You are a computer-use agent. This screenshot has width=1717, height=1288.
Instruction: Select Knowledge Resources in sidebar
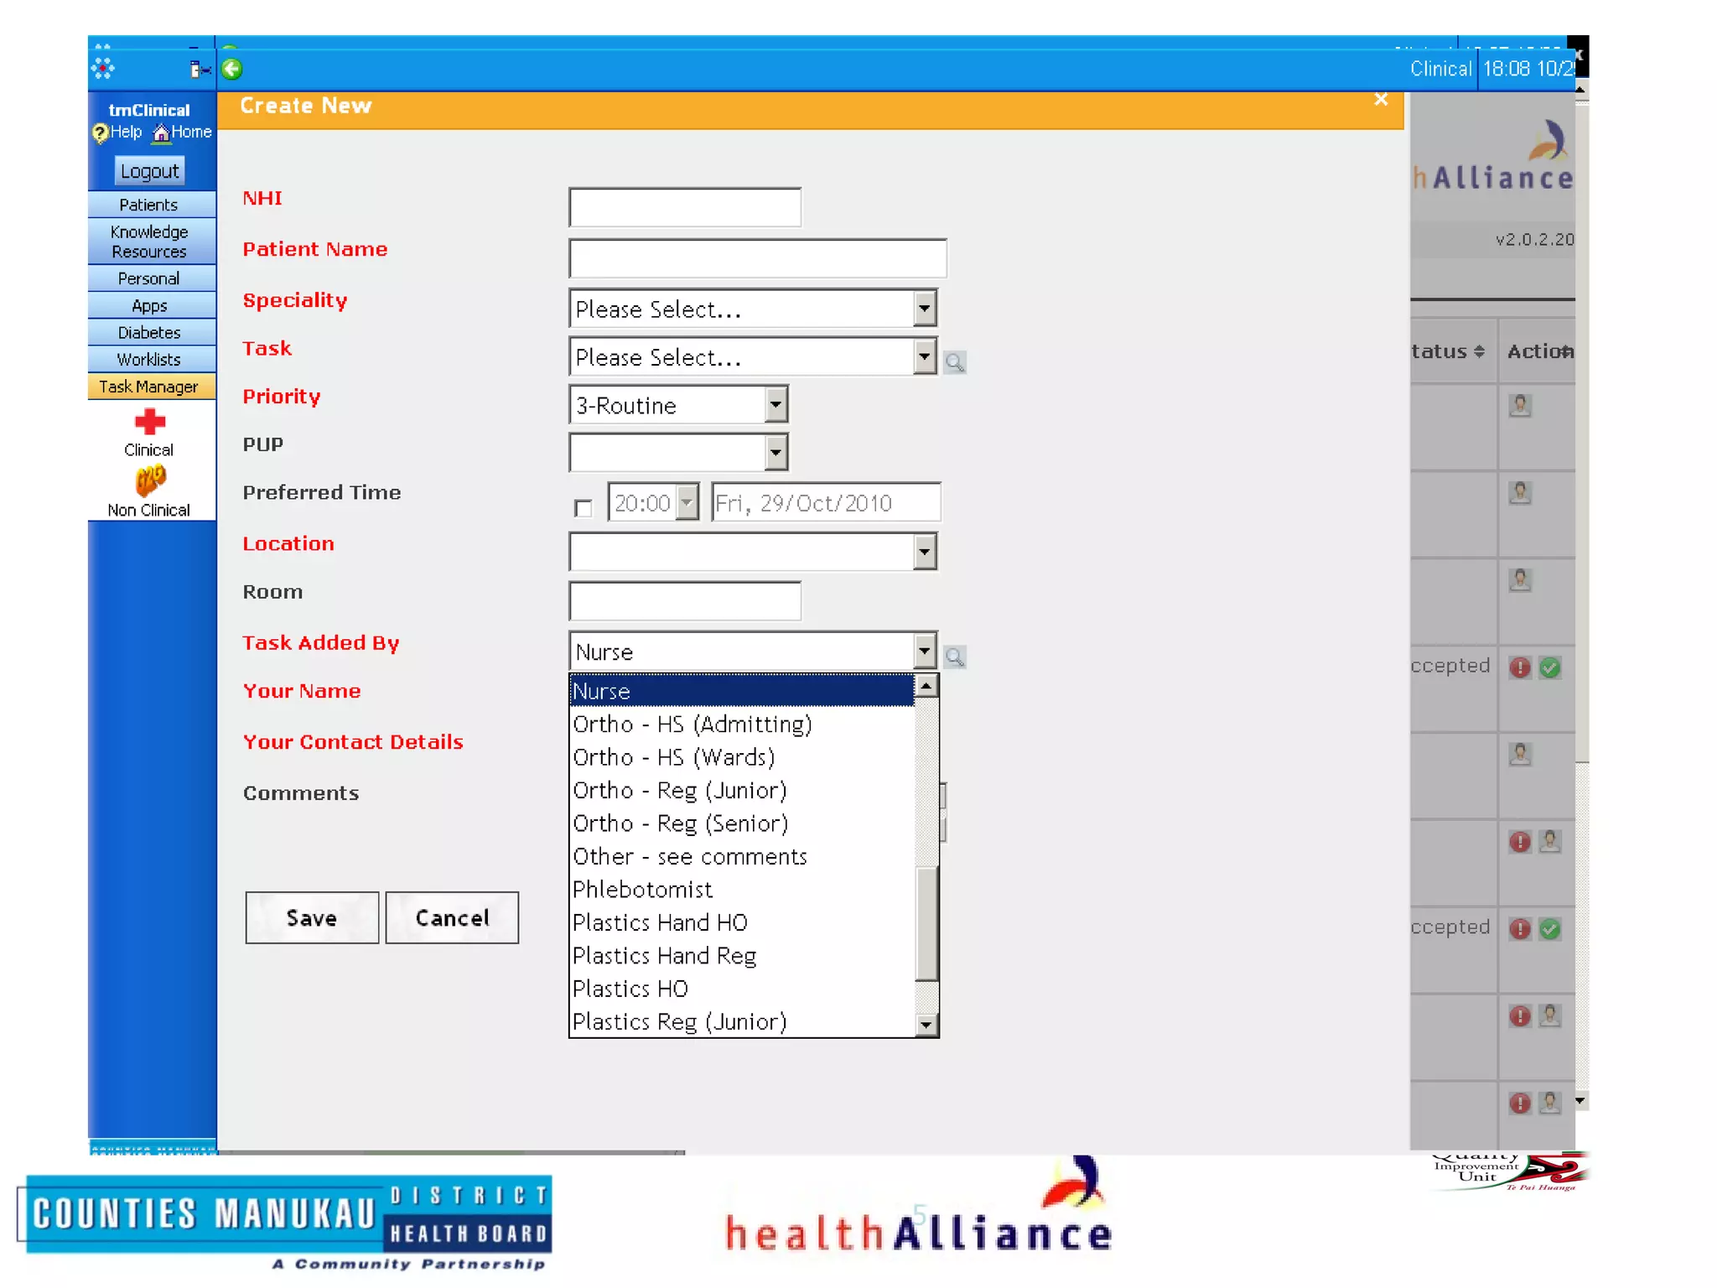149,241
